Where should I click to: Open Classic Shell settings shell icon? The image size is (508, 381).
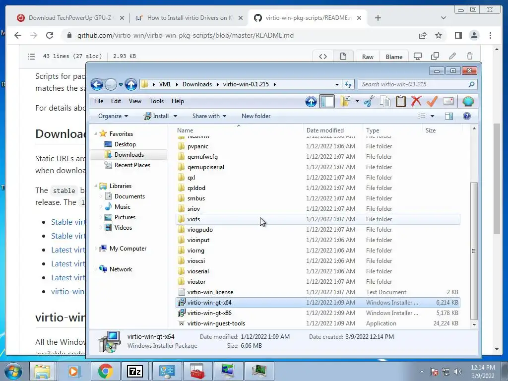(468, 102)
